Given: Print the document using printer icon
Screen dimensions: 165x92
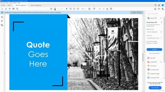Looking at the screenshot, I should [13, 9].
